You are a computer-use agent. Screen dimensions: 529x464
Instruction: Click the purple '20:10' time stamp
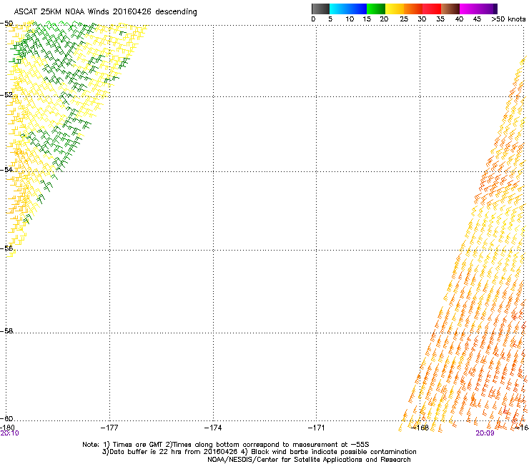point(10,433)
